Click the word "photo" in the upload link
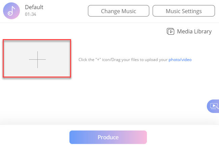The height and width of the screenshot is (145, 219). point(174,60)
